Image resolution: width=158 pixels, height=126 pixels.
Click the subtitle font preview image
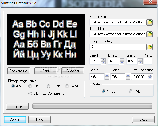coord(46,39)
